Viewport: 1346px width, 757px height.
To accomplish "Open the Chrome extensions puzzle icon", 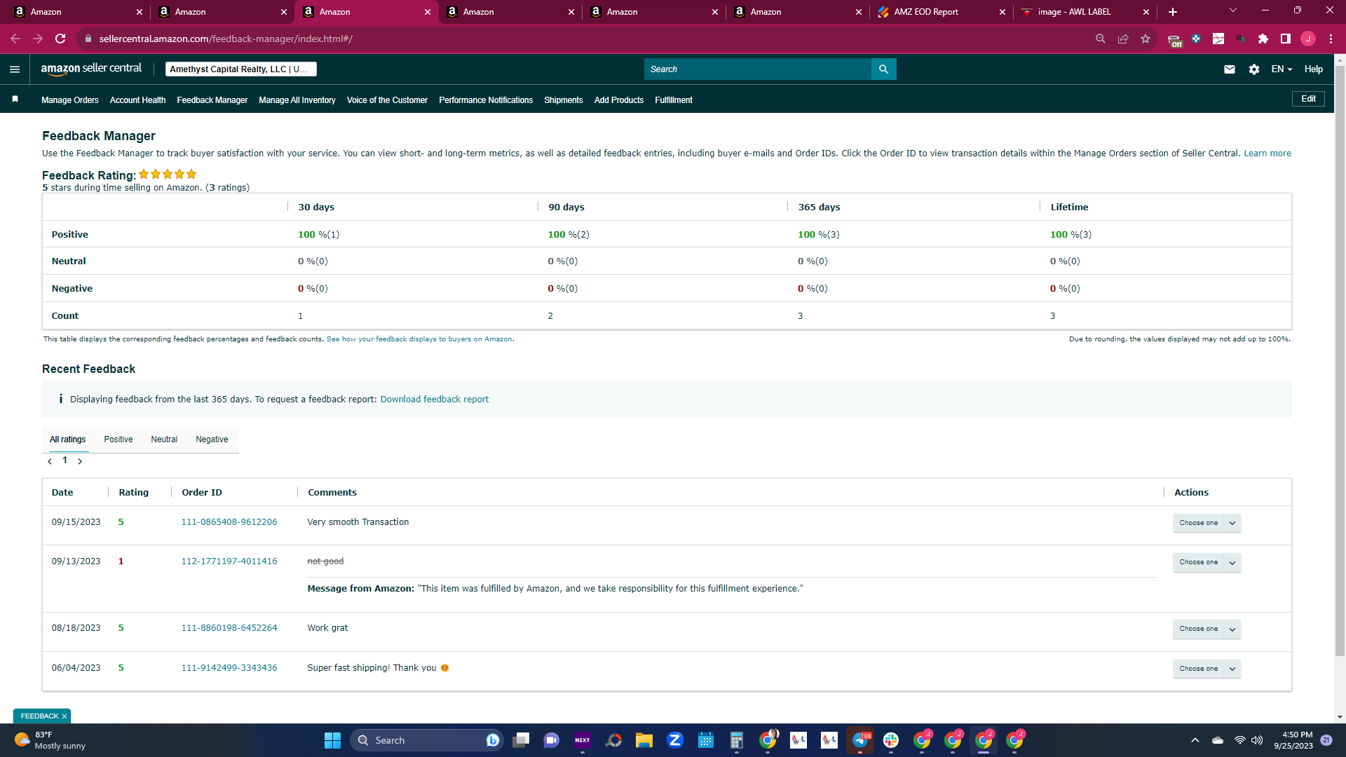I will click(1263, 39).
